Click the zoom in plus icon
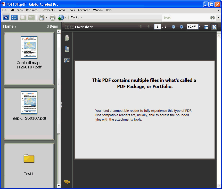 [181, 27]
